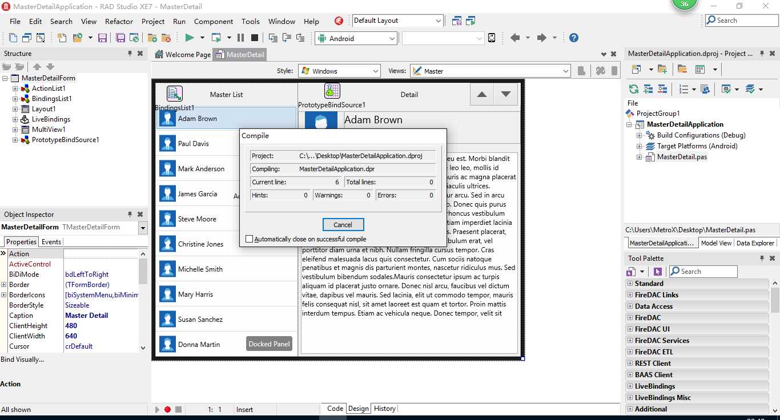Open the Android target platform dropdown

click(x=392, y=38)
